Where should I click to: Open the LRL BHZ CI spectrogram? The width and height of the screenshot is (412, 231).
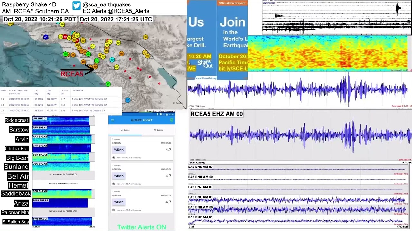coord(61,121)
